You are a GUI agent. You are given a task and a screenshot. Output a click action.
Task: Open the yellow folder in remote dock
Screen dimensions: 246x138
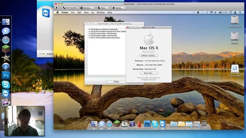[181, 124]
